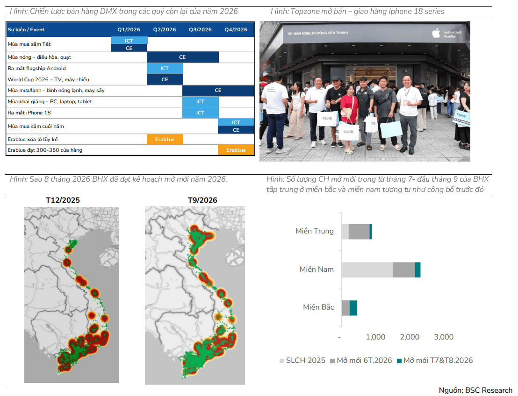Select the Q2/2026 column header
The image size is (518, 396).
point(165,30)
